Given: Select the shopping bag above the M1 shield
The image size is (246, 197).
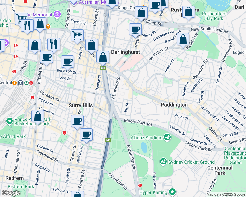Looking at the screenshot, I should coord(103,57).
